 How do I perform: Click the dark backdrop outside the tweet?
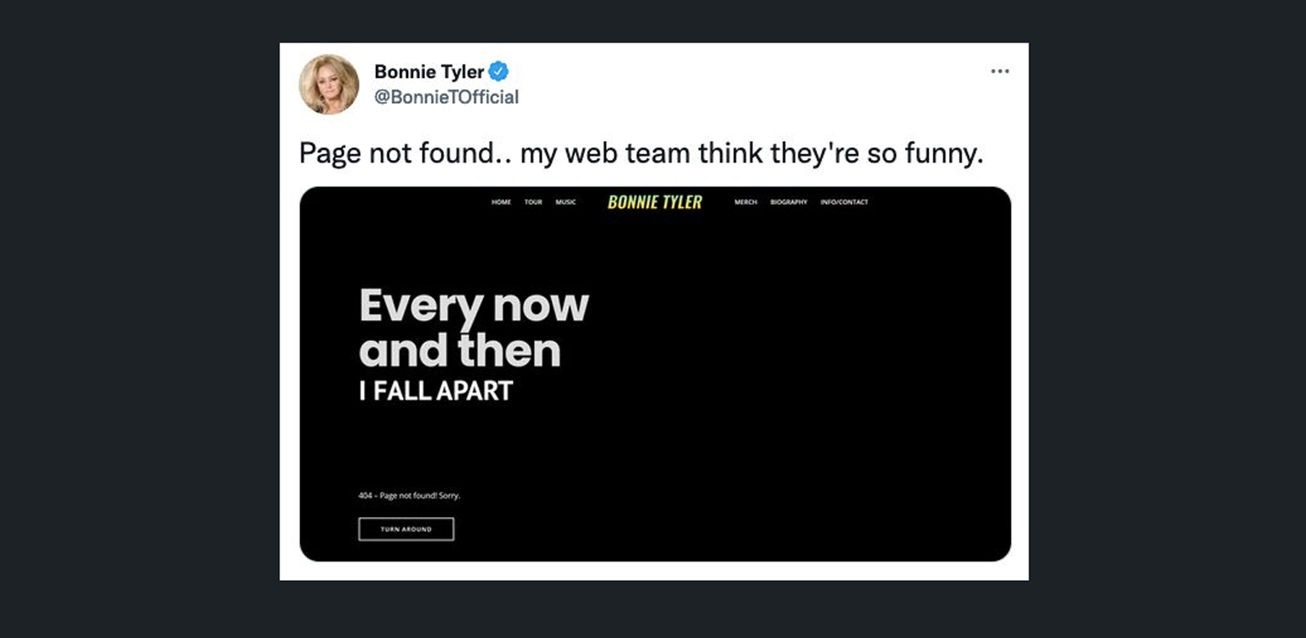tap(136, 340)
